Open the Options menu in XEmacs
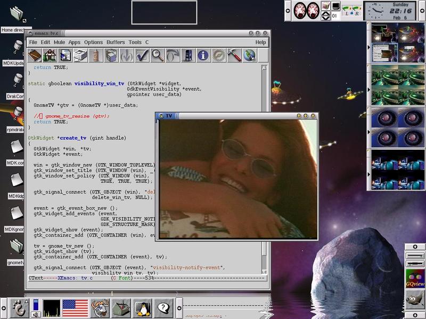 pyautogui.click(x=94, y=43)
